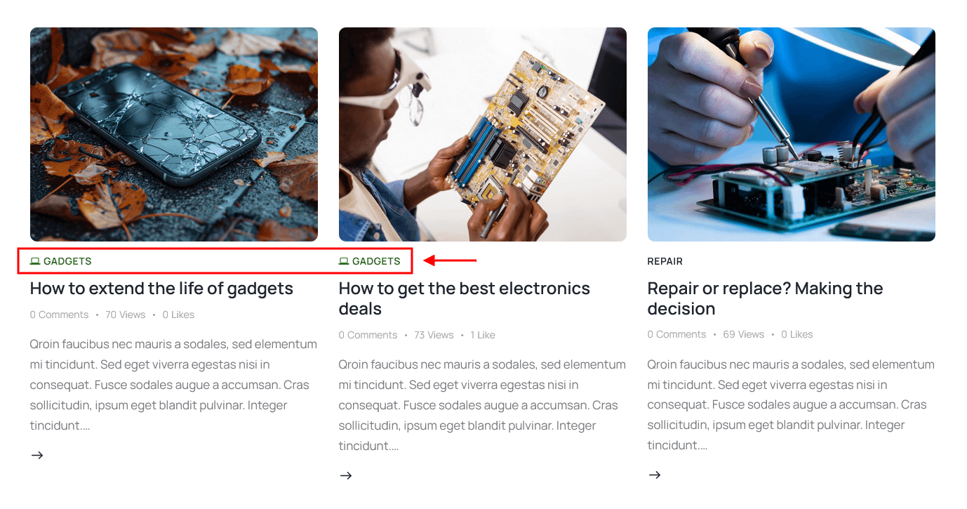Open the broken phone thumbnail image
This screenshot has height=509, width=967.
[174, 134]
